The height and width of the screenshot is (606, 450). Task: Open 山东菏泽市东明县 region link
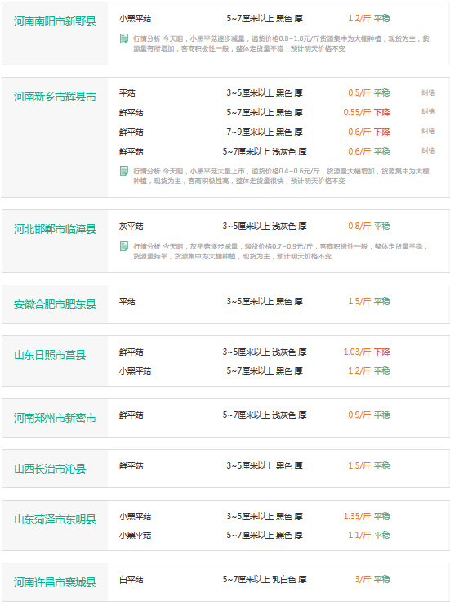55,519
